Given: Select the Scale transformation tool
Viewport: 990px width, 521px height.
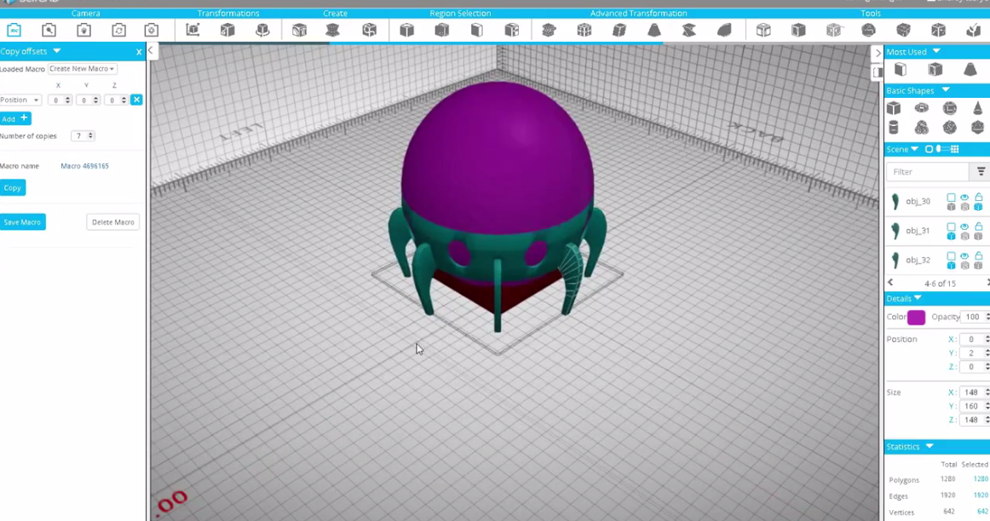Looking at the screenshot, I should click(x=227, y=30).
